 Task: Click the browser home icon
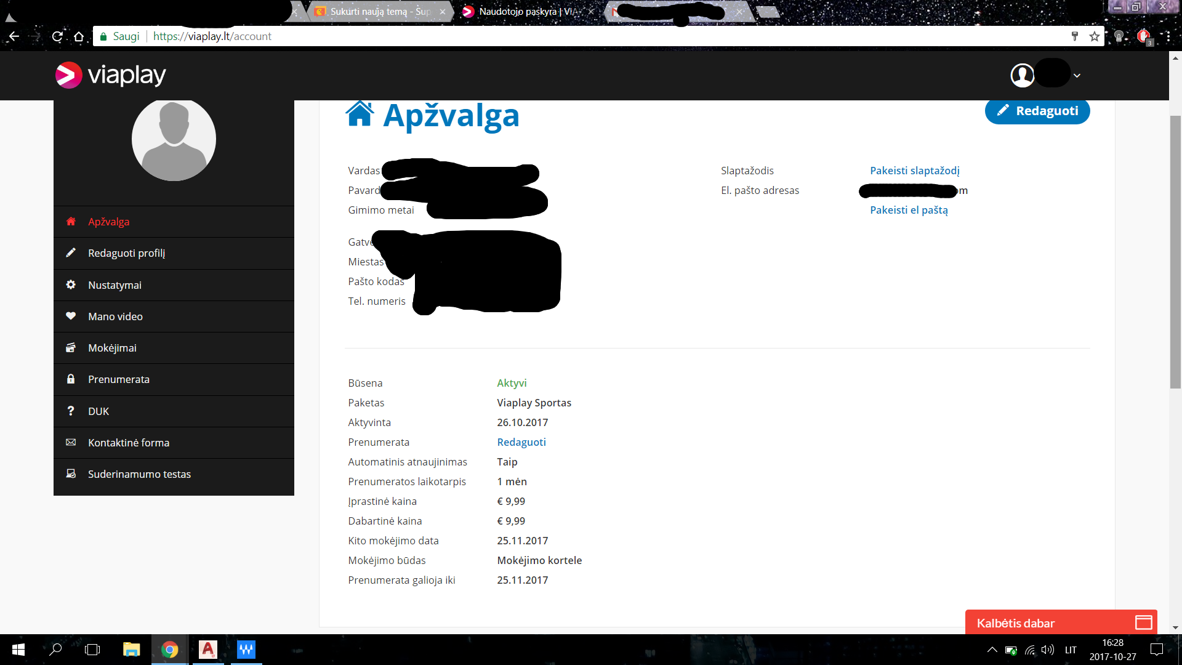[79, 36]
